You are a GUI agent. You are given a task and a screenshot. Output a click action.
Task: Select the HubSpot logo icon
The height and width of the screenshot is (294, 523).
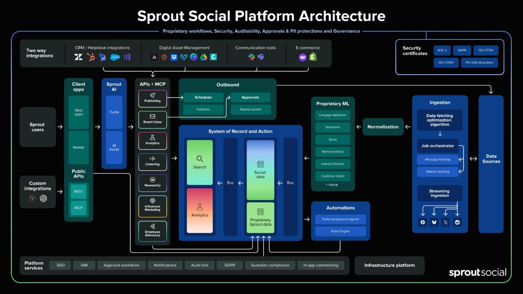pos(91,57)
